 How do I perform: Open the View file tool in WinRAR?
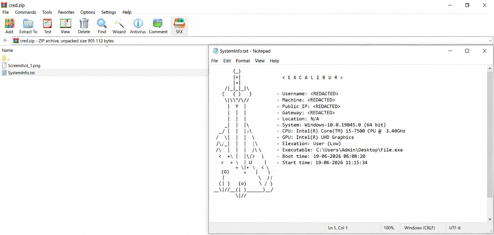(65, 26)
